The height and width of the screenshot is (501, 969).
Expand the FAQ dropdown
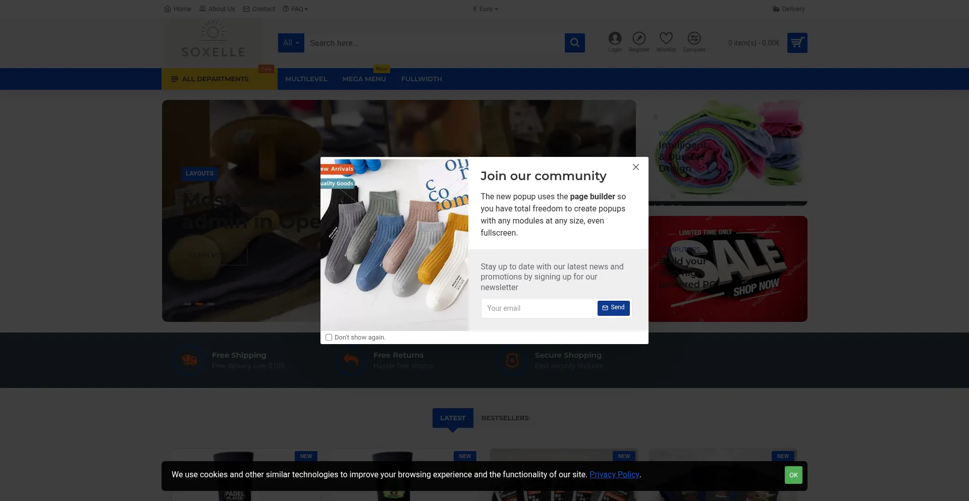pos(295,9)
